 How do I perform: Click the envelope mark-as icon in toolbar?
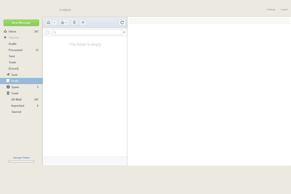(48, 22)
